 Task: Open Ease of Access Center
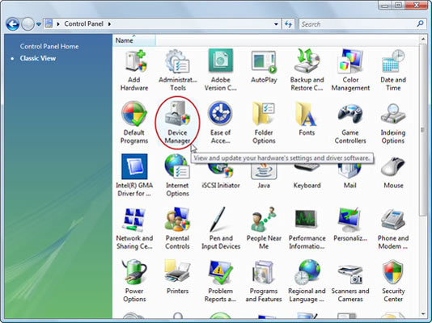220,123
